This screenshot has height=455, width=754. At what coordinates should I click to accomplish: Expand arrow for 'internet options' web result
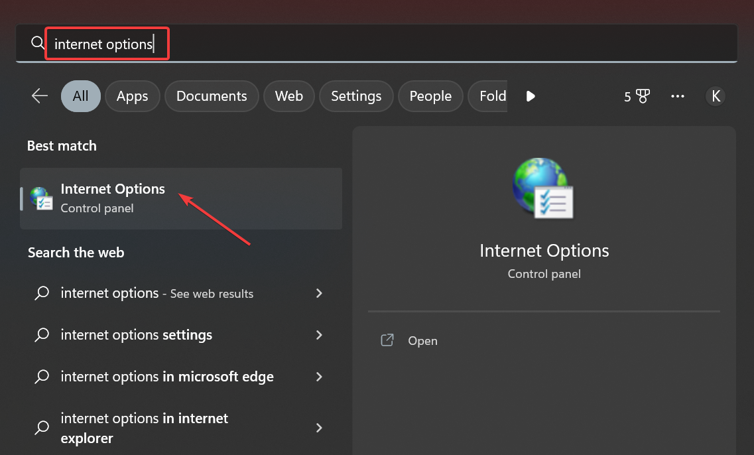(319, 293)
